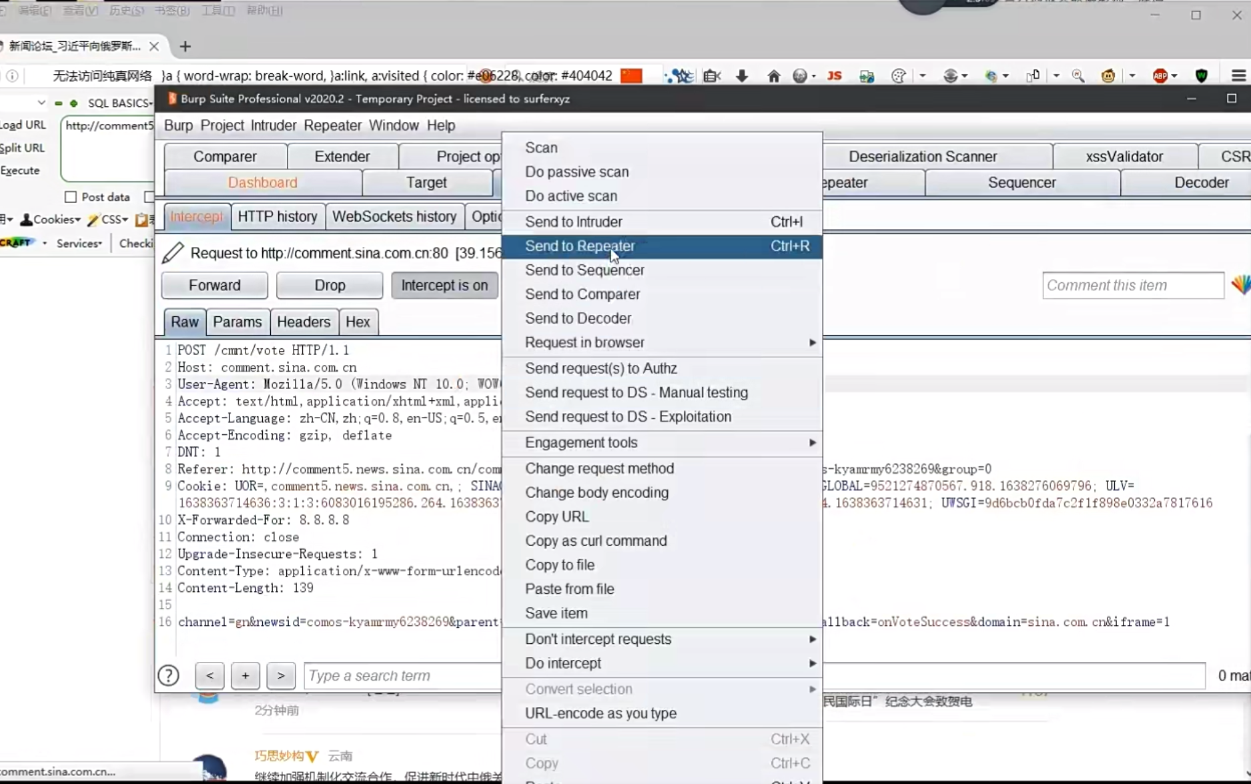Image resolution: width=1251 pixels, height=784 pixels.
Task: Click the home icon in Firefox toolbar
Action: pos(773,76)
